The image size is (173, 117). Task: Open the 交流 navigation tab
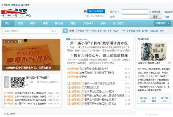point(20,23)
